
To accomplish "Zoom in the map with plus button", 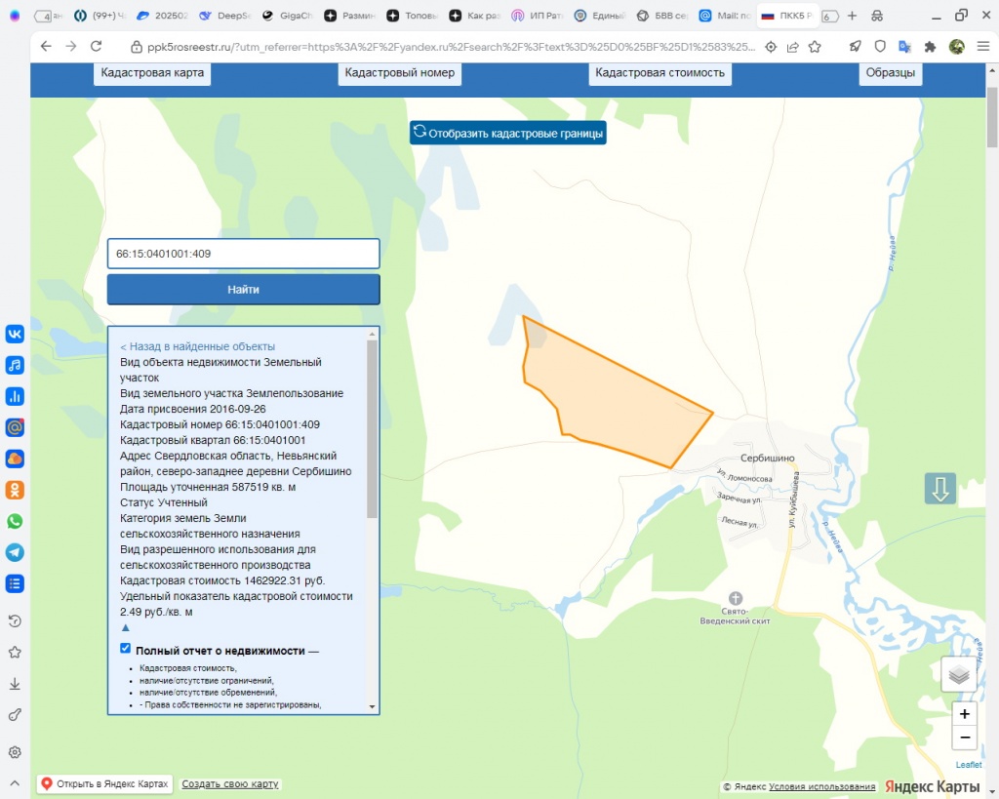I will 964,714.
